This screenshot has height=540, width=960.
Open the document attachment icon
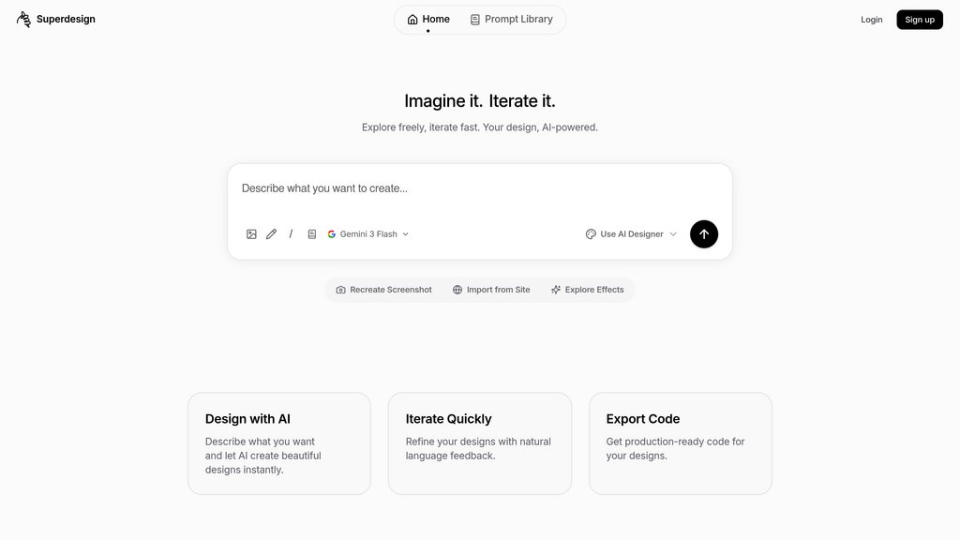coord(311,233)
